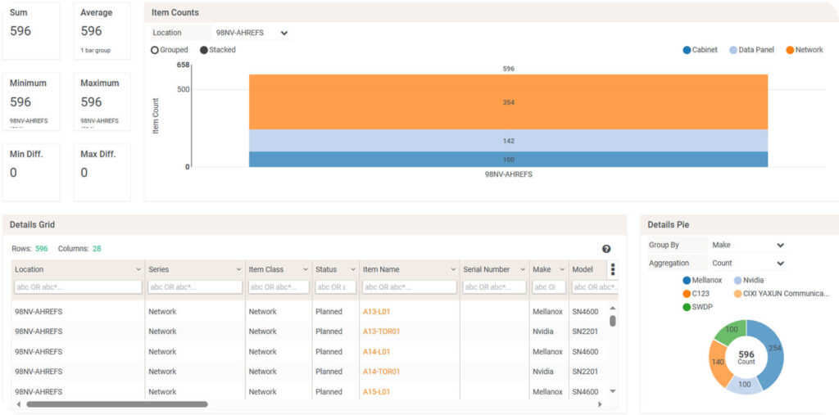Viewport: 839px width, 415px height.
Task: Open the Aggregation Count dropdown
Action: click(748, 264)
